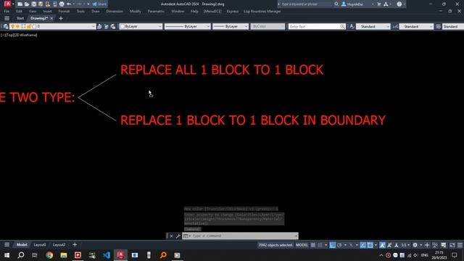Click the Plot printer icon in Quick Access toolbar

pyautogui.click(x=62, y=4)
